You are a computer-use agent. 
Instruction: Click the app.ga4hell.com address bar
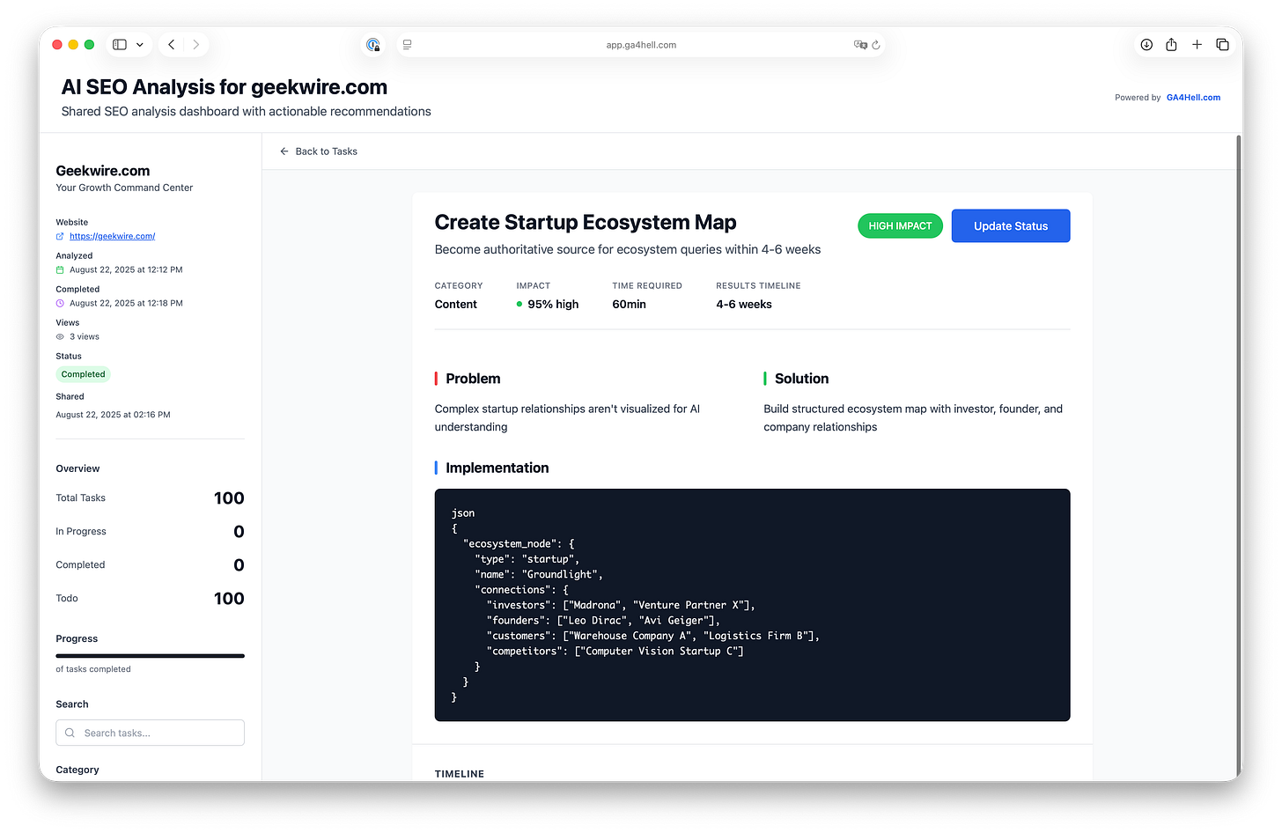[641, 45]
